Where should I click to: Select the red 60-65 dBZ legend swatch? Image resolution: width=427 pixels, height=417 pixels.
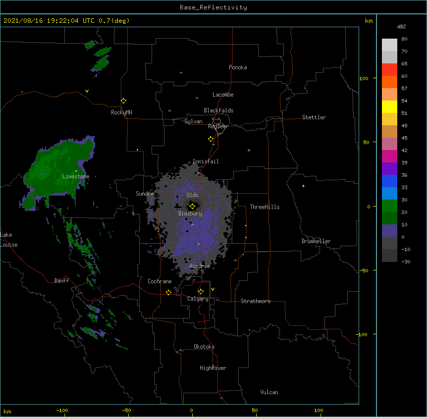[389, 70]
